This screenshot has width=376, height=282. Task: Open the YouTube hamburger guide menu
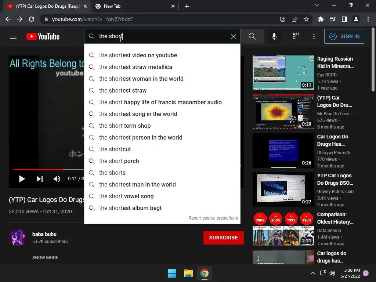13,36
